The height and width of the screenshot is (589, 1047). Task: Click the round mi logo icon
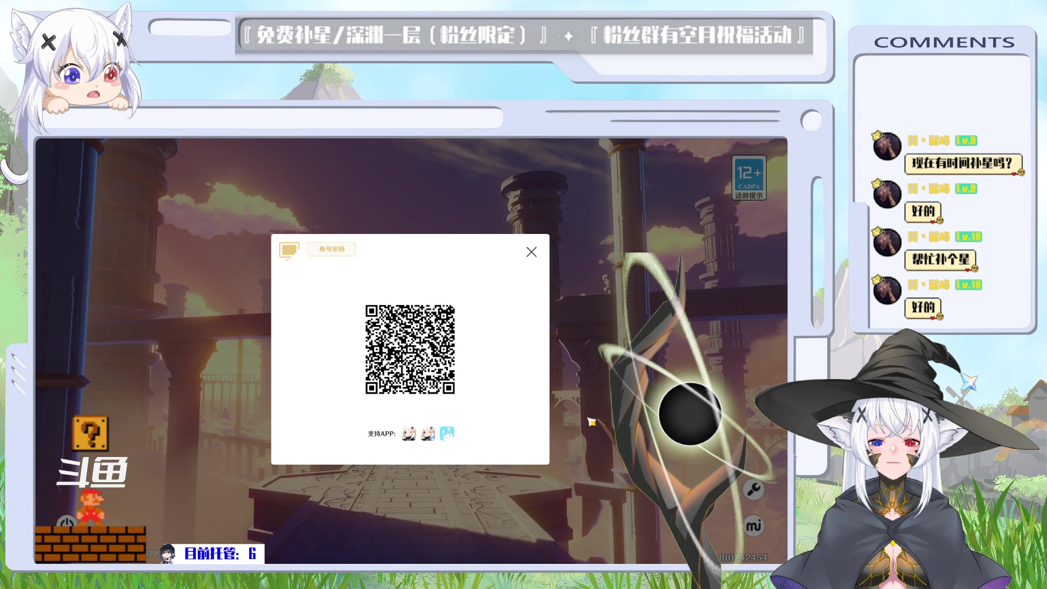pyautogui.click(x=754, y=526)
